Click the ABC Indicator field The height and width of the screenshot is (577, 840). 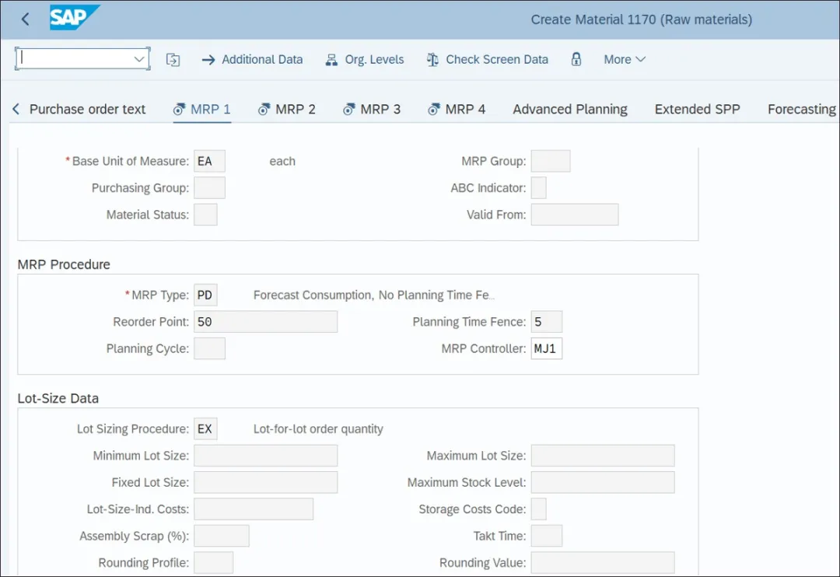pos(538,188)
